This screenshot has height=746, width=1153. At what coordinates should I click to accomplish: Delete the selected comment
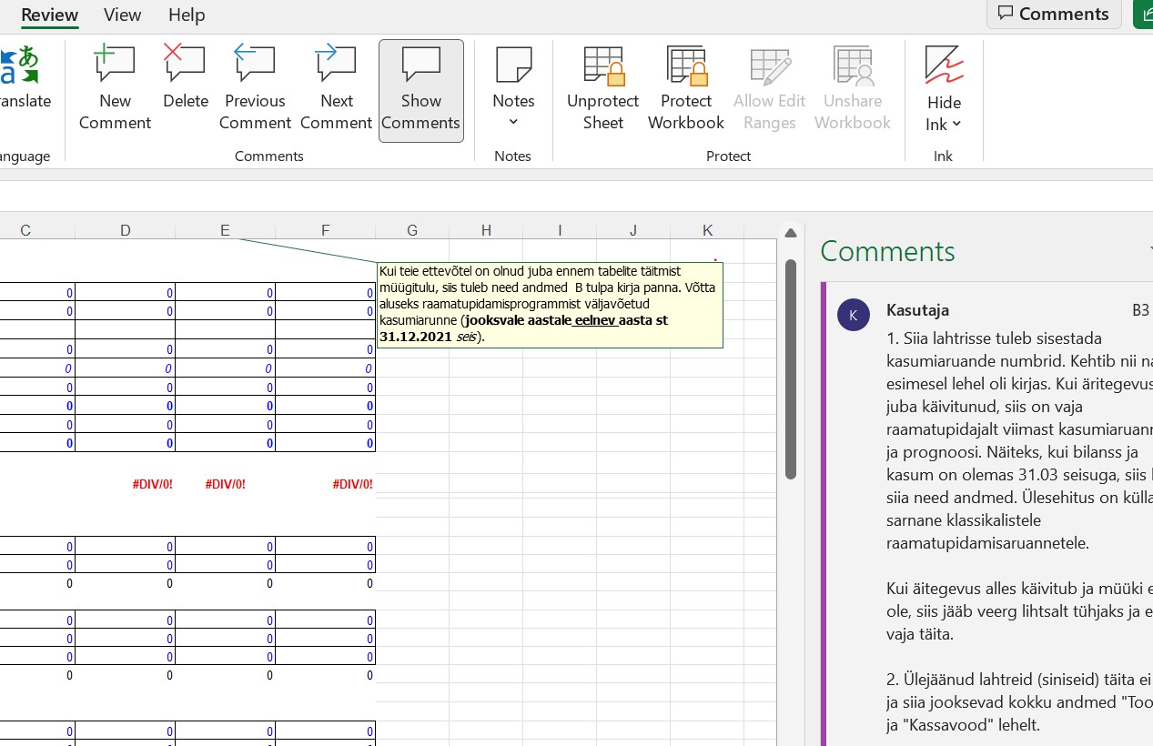click(x=186, y=79)
